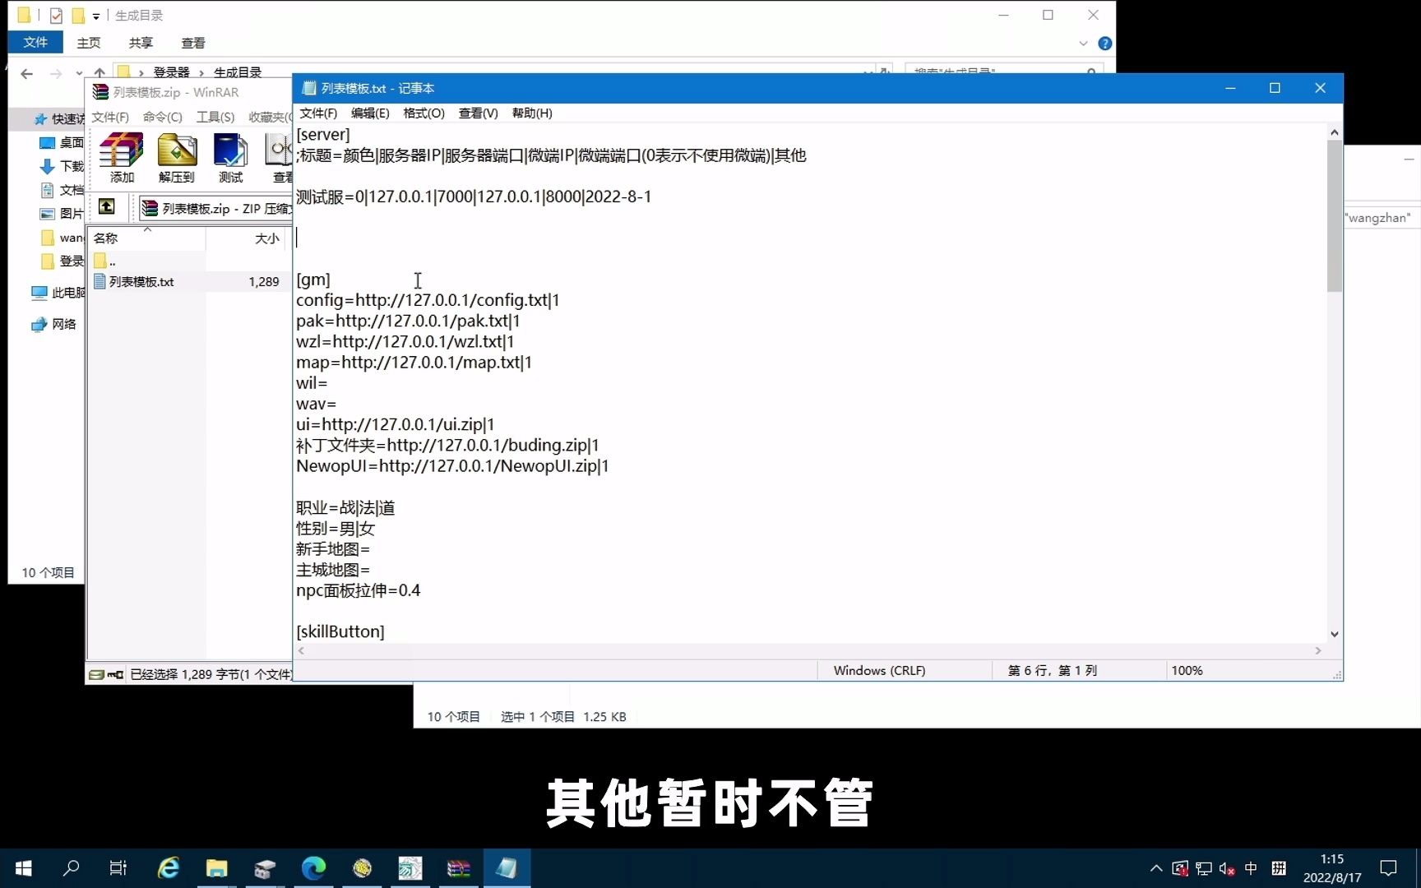
Task: Open Explorer 主页 ribbon tab
Action: coord(89,43)
